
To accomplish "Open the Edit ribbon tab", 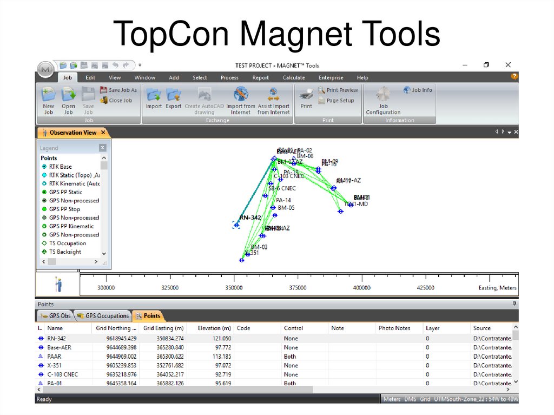I will click(90, 77).
